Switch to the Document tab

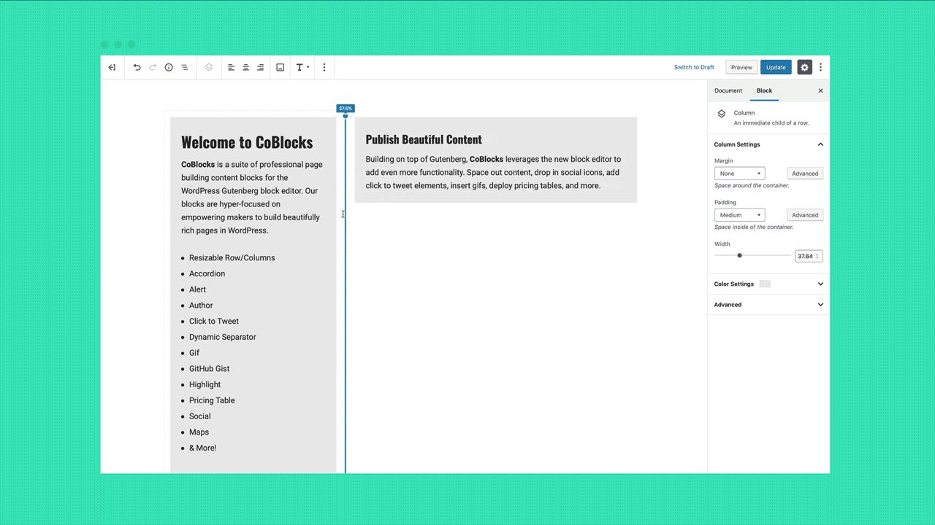click(728, 90)
